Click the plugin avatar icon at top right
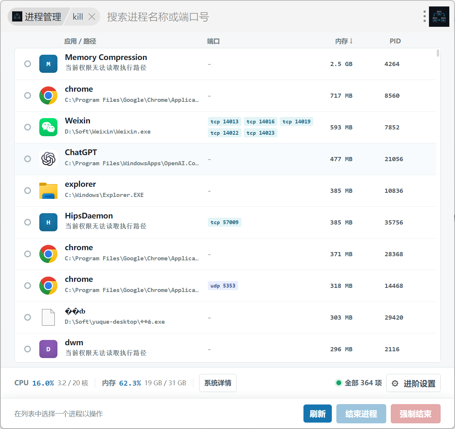Screen dimensions: 455x429 [x=439, y=17]
